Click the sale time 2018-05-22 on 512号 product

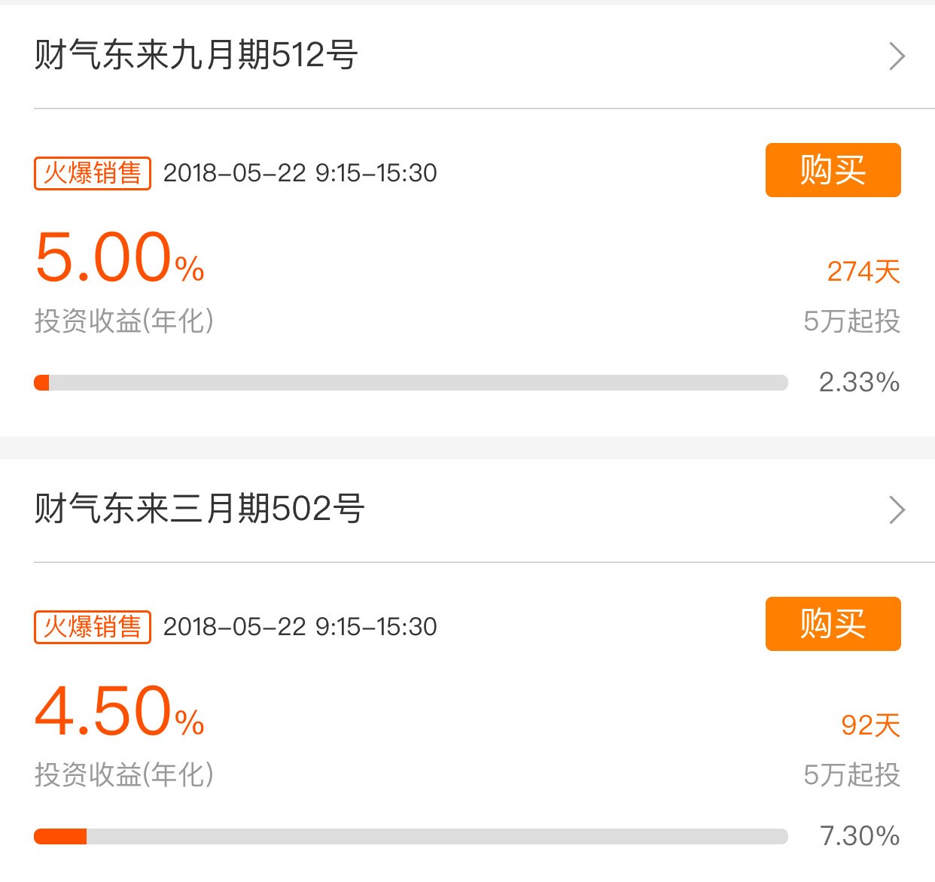click(300, 173)
